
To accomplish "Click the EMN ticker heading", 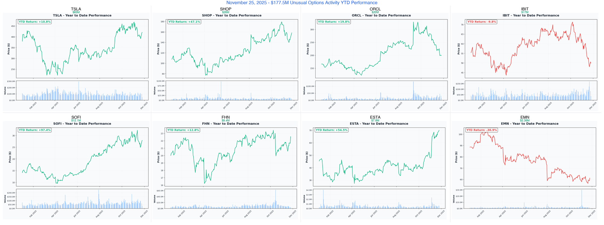I will [x=525, y=117].
